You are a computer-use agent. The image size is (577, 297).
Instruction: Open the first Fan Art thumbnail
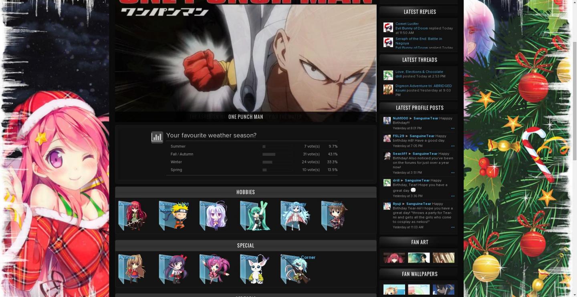[x=394, y=257]
